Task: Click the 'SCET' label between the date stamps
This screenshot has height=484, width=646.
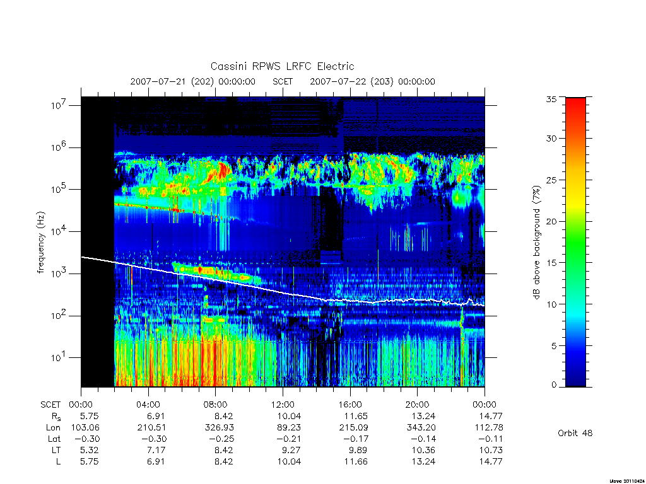Action: (x=283, y=81)
